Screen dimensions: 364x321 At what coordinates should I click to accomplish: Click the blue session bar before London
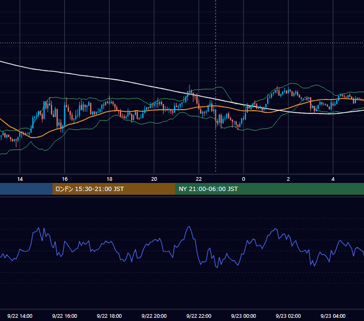26,189
